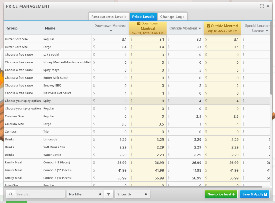Click the New price level button
Screen dimensions: 275x203
pos(221,194)
